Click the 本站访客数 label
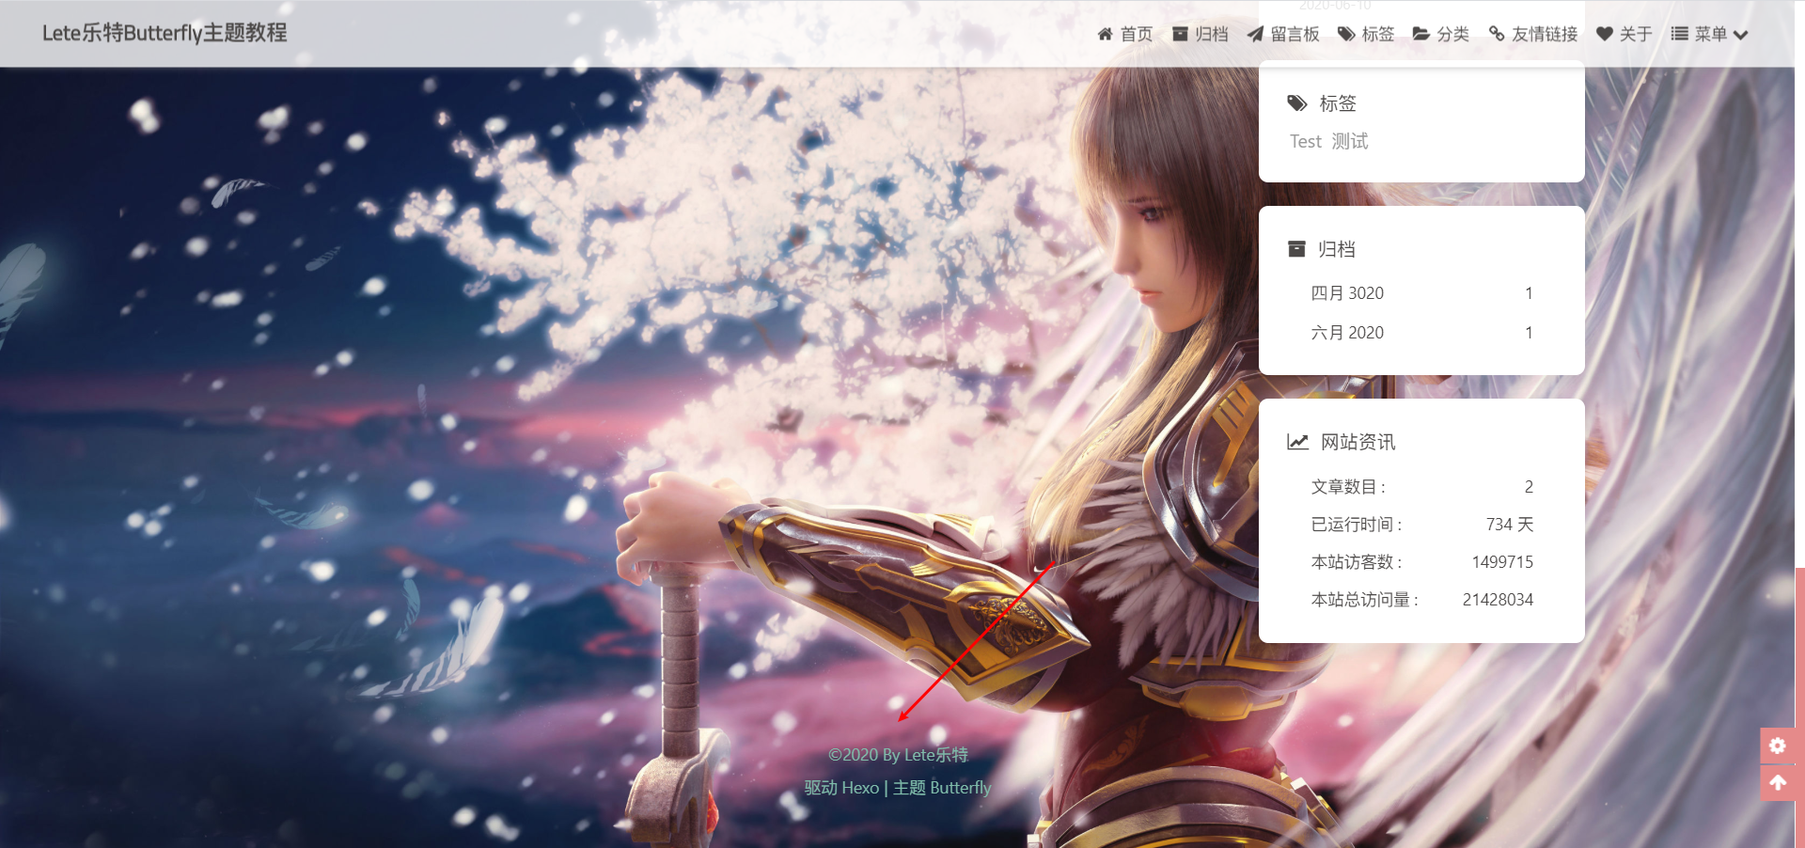 pyautogui.click(x=1357, y=562)
